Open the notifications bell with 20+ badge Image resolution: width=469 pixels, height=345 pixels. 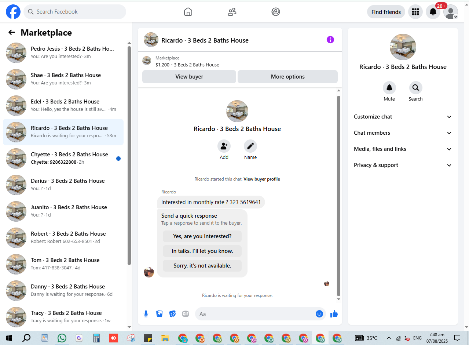click(x=433, y=12)
